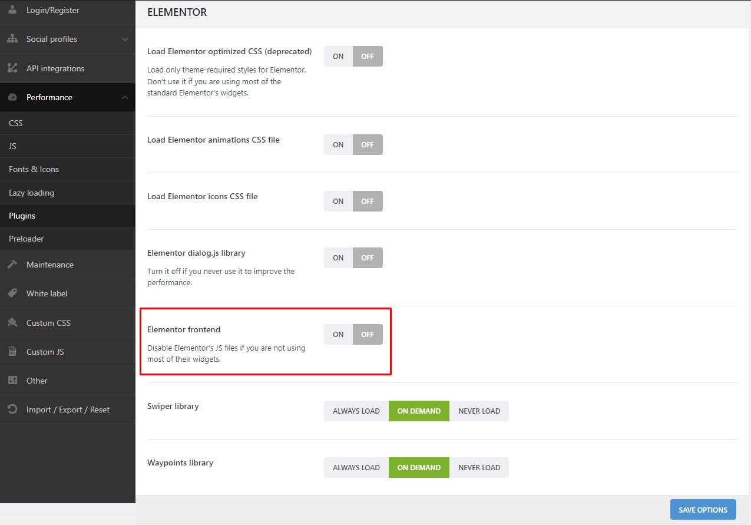Viewport: 751px width, 525px height.
Task: Set Swiper library to NEVER LOAD
Action: pyautogui.click(x=479, y=411)
